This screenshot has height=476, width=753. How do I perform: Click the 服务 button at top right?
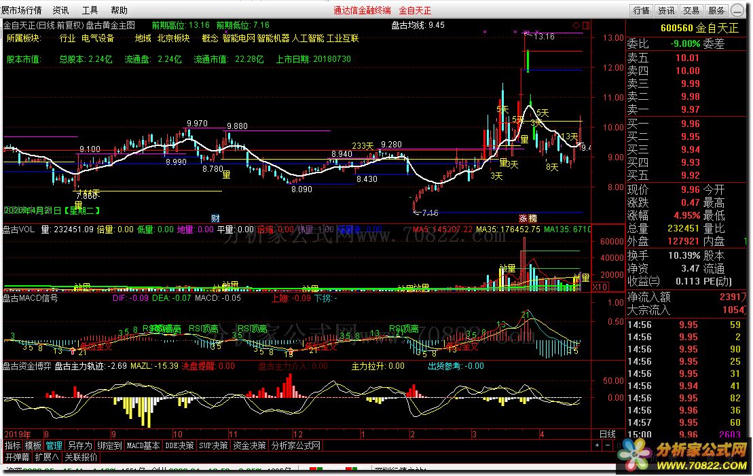[716, 10]
